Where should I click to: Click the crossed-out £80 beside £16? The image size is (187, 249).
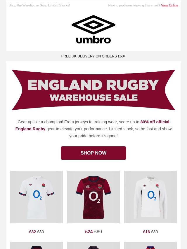click(155, 232)
